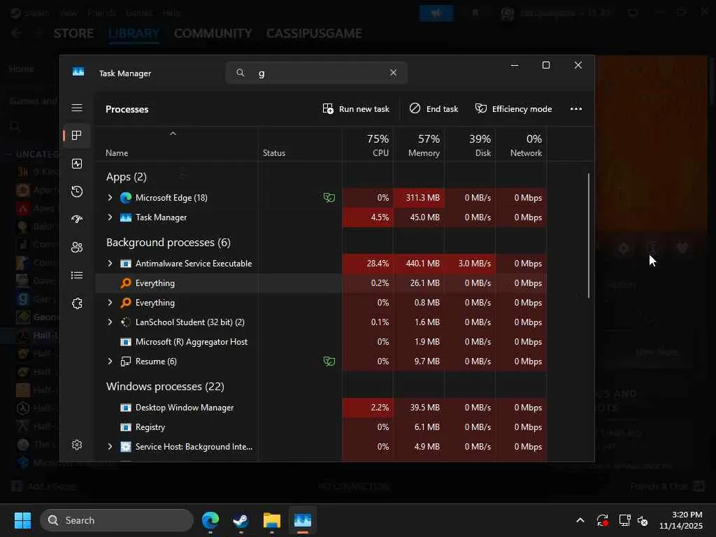
Task: Click the Microsoft Edge process icon
Action: pyautogui.click(x=126, y=198)
